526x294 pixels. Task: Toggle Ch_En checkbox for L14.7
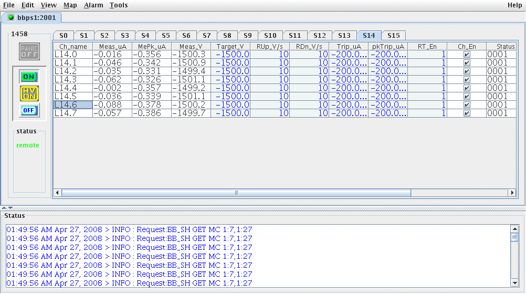(x=467, y=113)
